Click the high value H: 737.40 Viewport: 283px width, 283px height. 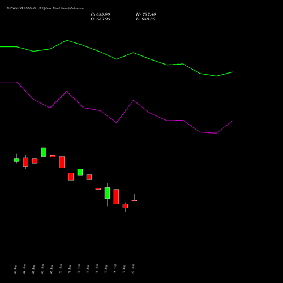[x=146, y=15]
